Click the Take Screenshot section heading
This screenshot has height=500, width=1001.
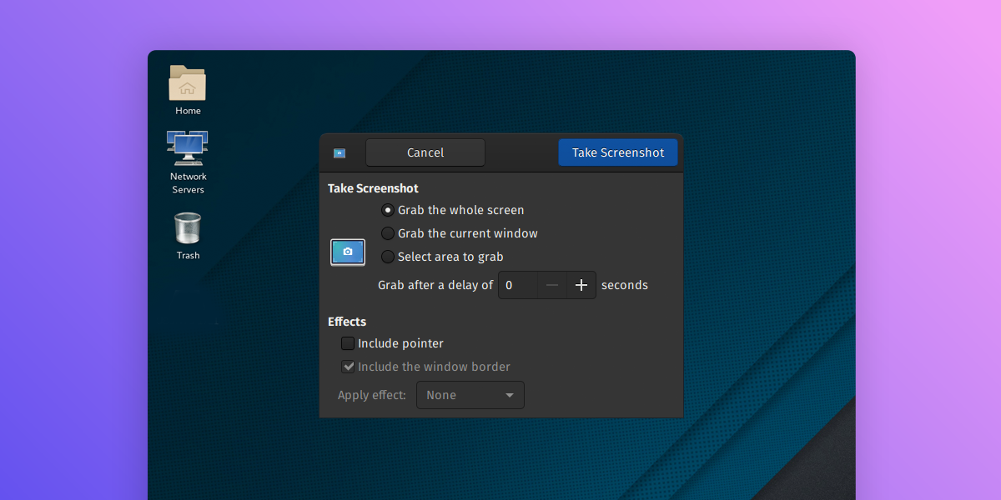point(373,188)
